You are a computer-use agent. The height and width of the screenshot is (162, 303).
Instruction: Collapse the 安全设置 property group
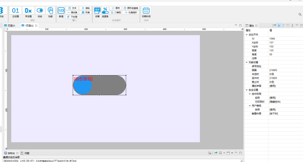[247, 90]
